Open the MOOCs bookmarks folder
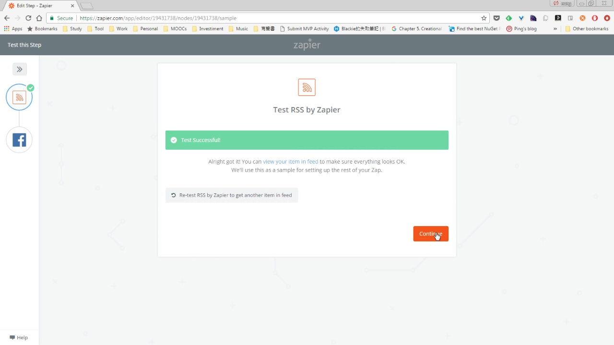The height and width of the screenshot is (345, 614). 175,29
